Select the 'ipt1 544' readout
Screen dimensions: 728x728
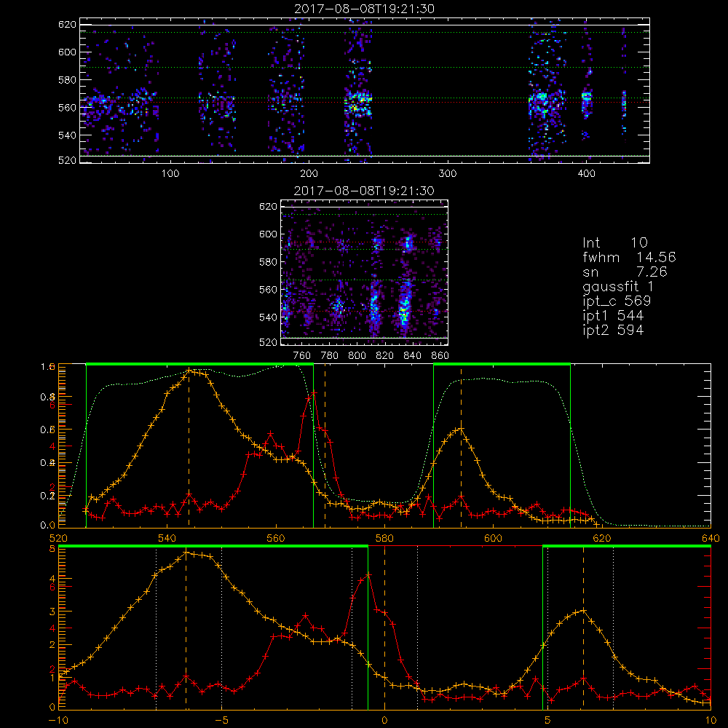[x=613, y=316]
